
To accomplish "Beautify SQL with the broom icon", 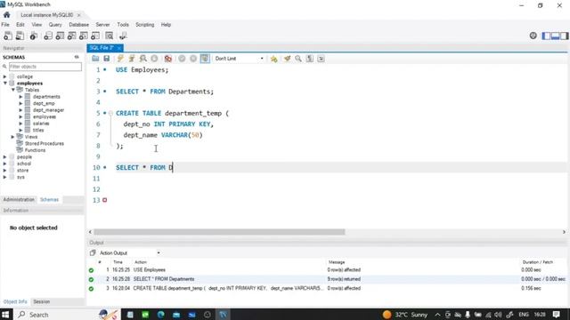I will (287, 59).
